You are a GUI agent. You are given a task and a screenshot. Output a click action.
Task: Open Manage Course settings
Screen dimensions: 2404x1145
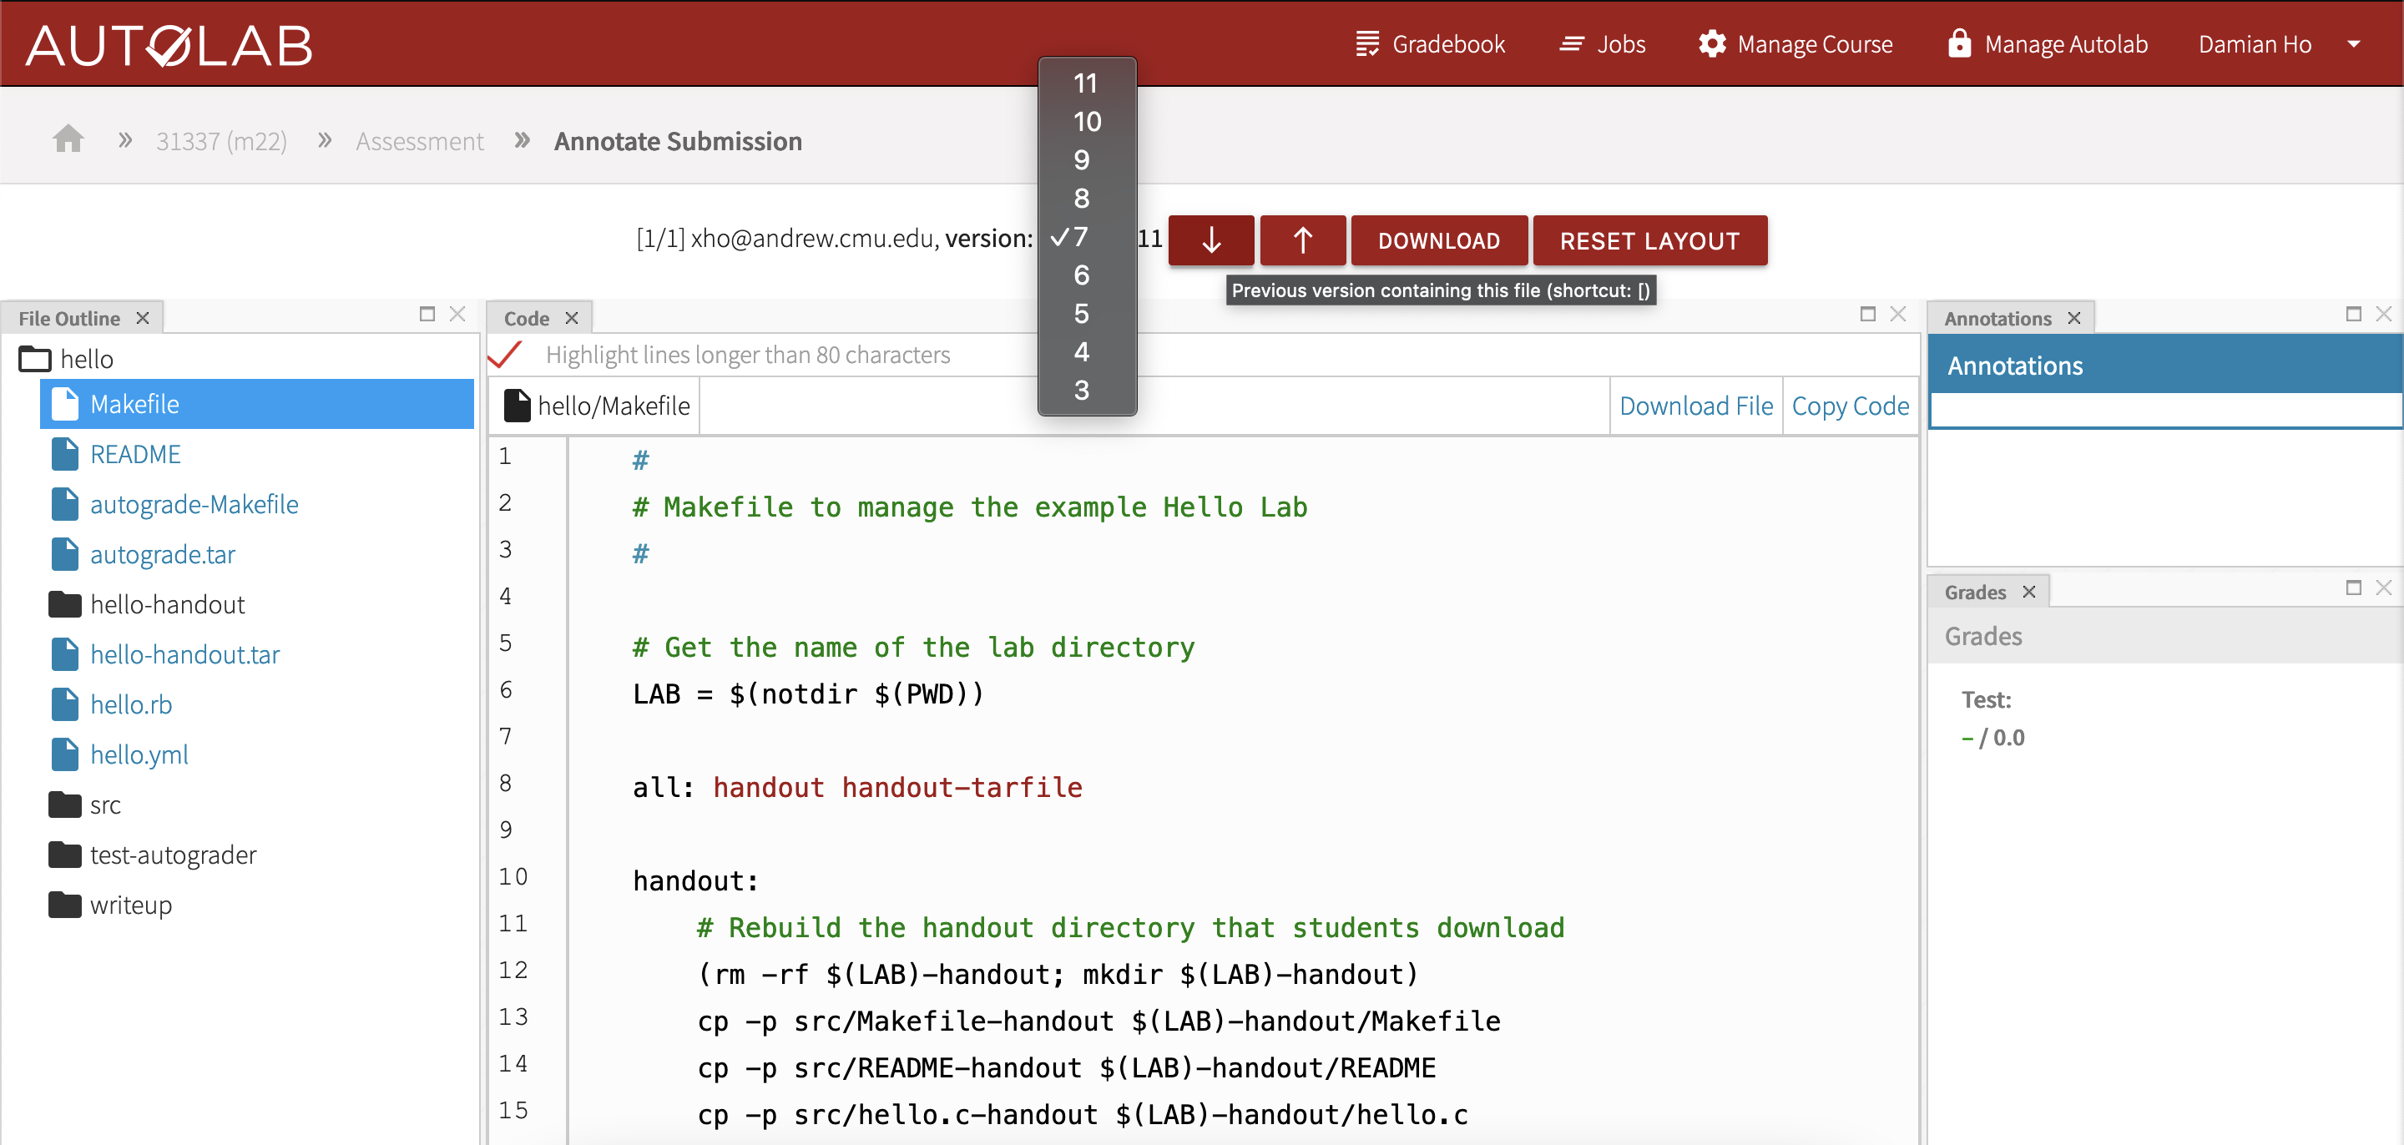pyautogui.click(x=1795, y=44)
